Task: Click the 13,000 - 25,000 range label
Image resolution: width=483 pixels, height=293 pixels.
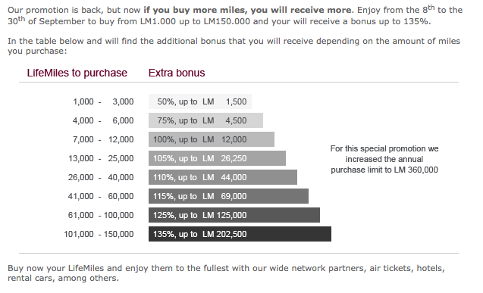Action: 101,158
